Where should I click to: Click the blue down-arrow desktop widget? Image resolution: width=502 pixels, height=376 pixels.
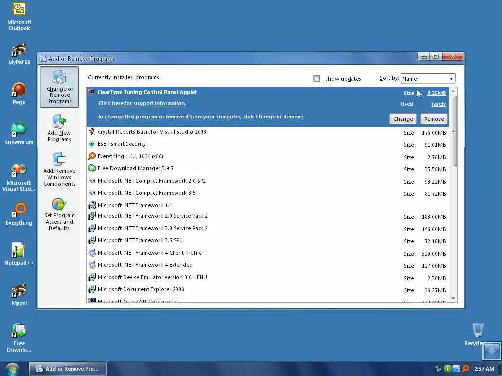click(491, 351)
